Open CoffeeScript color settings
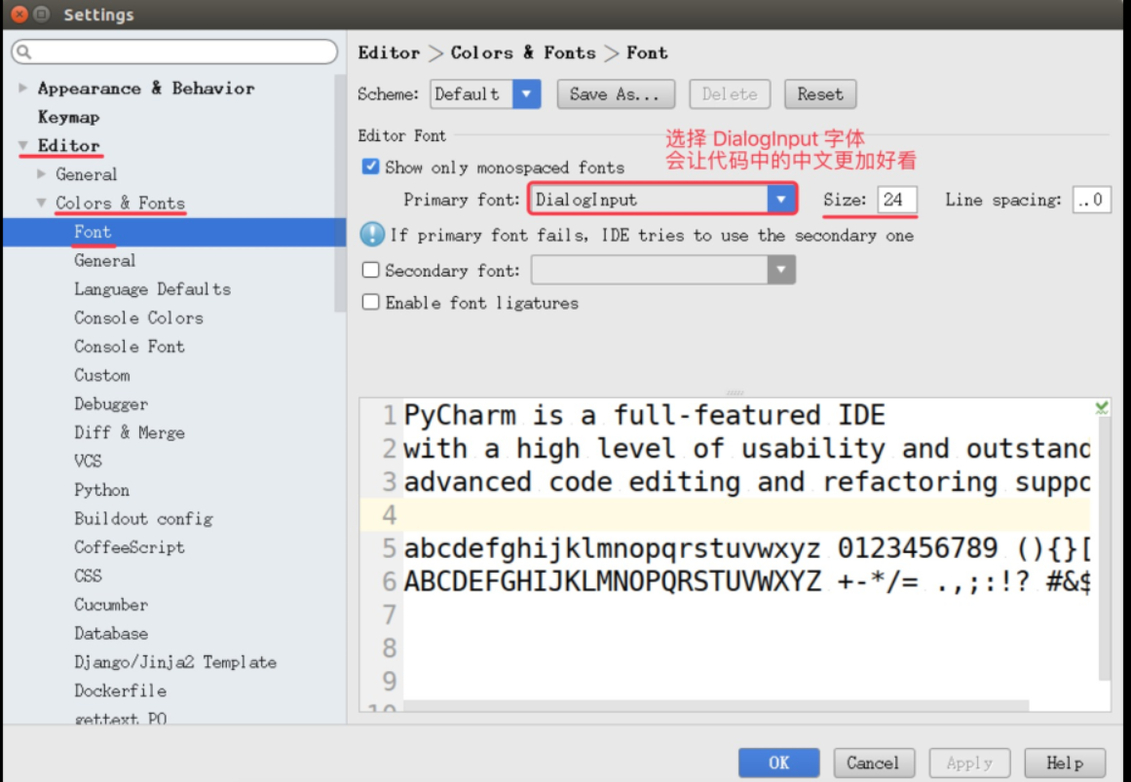The height and width of the screenshot is (782, 1131). (x=130, y=547)
